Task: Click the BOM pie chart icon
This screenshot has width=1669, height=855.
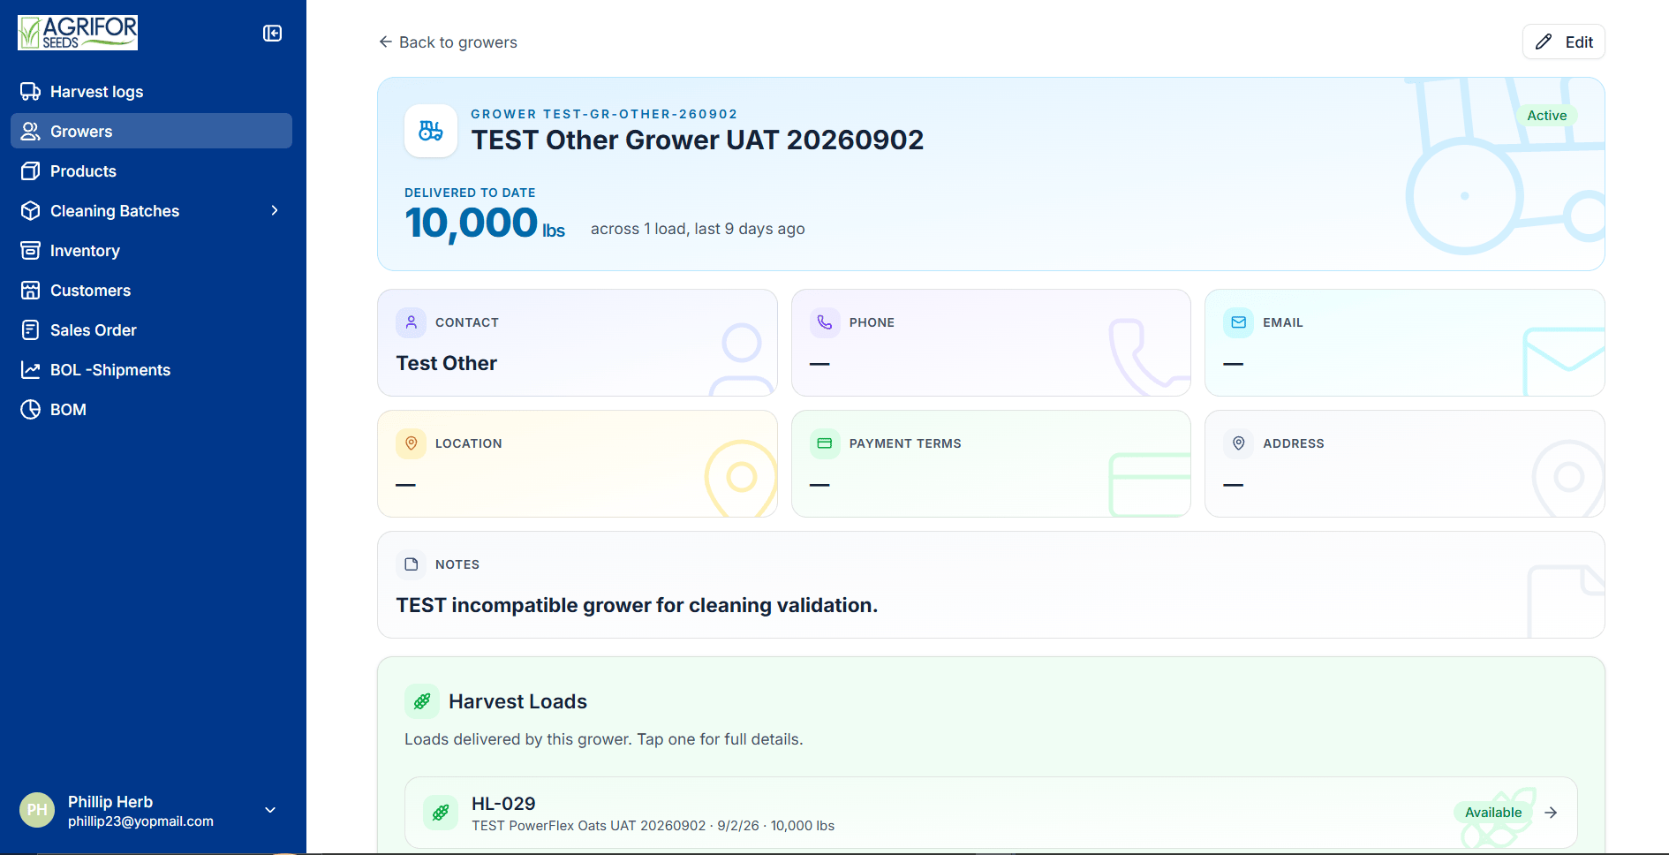Action: click(31, 410)
